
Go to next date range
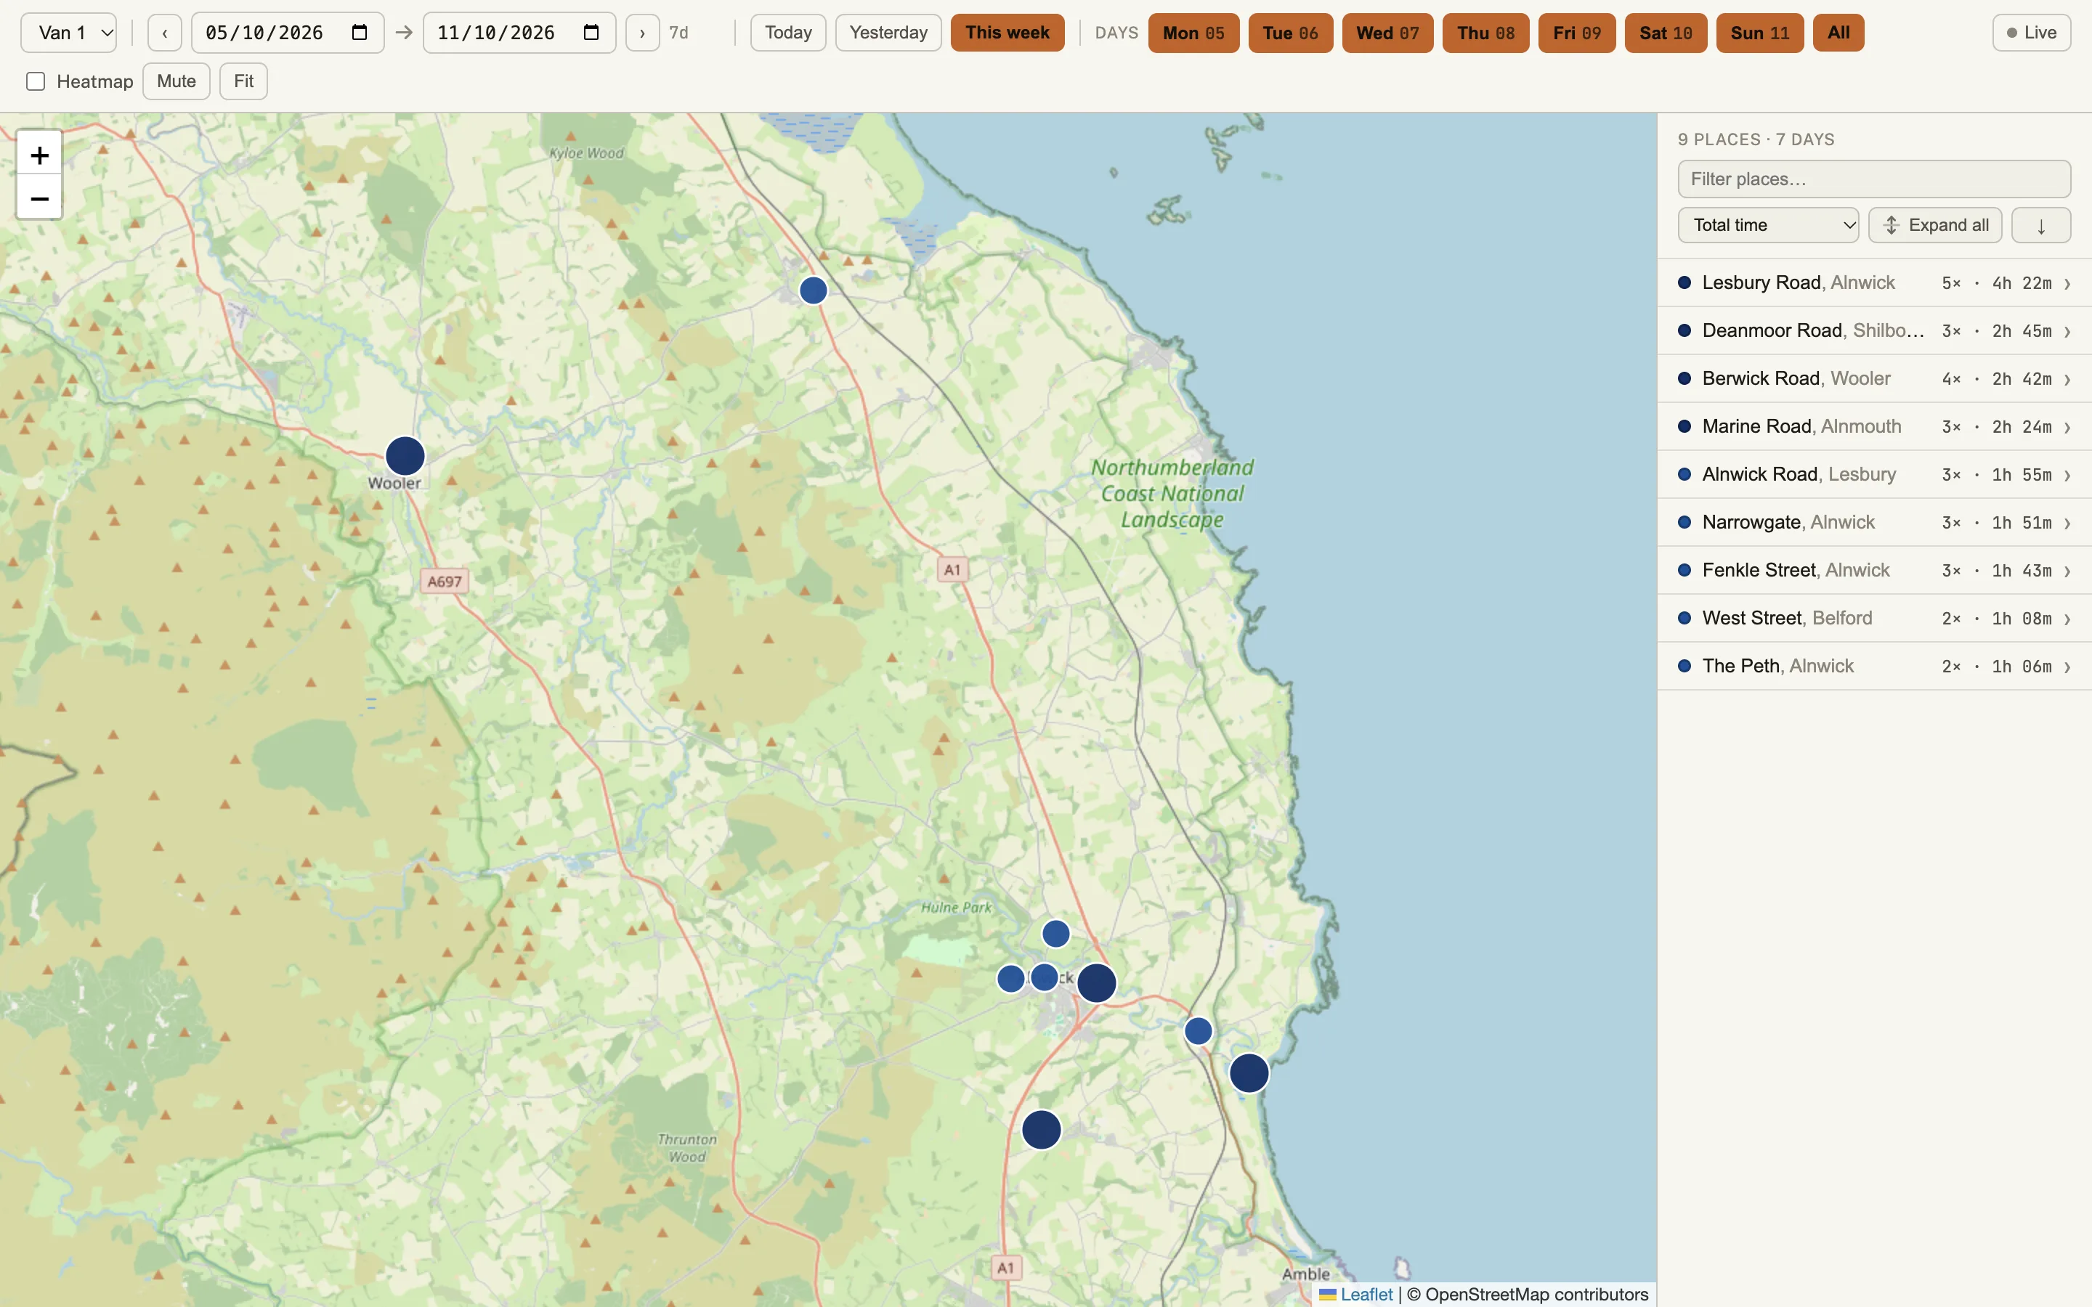pyautogui.click(x=641, y=33)
